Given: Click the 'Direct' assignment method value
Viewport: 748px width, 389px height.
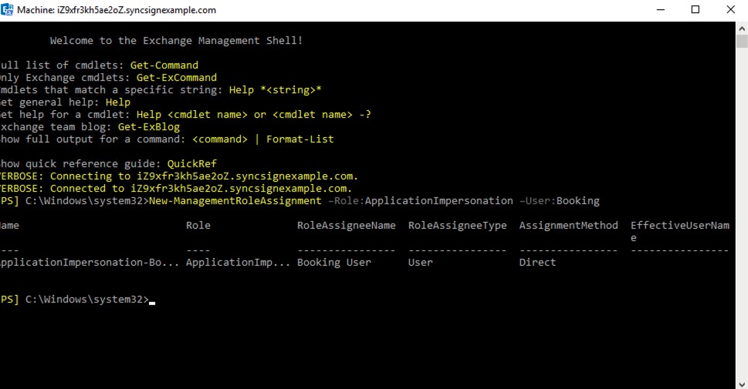Looking at the screenshot, I should click(x=537, y=263).
